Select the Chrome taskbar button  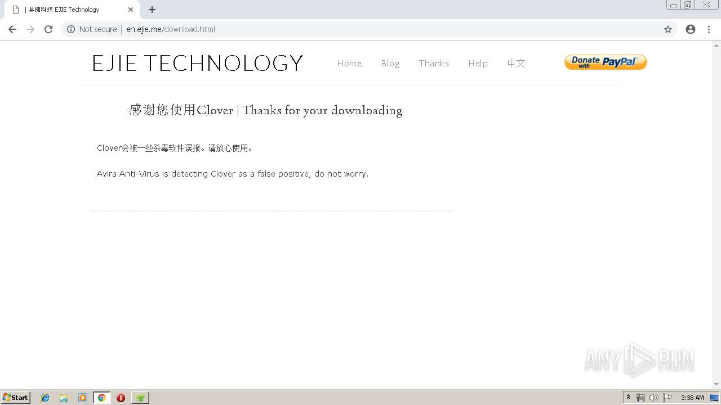tap(101, 398)
